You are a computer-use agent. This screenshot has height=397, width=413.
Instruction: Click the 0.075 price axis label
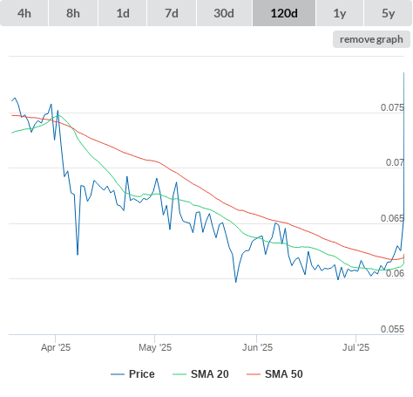point(392,107)
